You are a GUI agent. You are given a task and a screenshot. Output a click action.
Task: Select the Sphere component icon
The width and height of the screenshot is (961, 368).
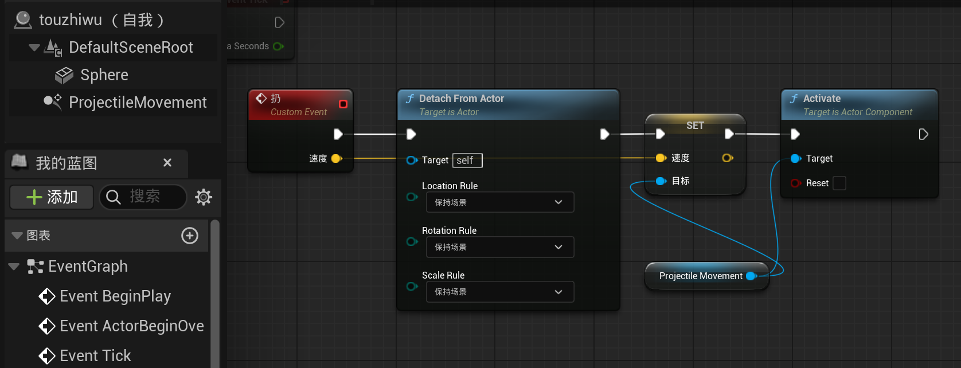click(x=64, y=75)
